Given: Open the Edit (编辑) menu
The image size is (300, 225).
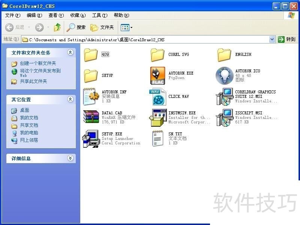Looking at the screenshot, I should 34,15.
